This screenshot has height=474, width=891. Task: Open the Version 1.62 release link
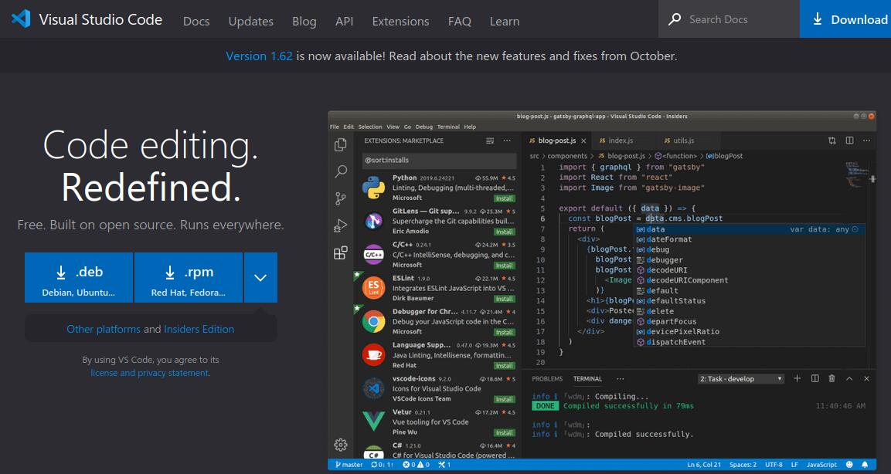point(259,56)
